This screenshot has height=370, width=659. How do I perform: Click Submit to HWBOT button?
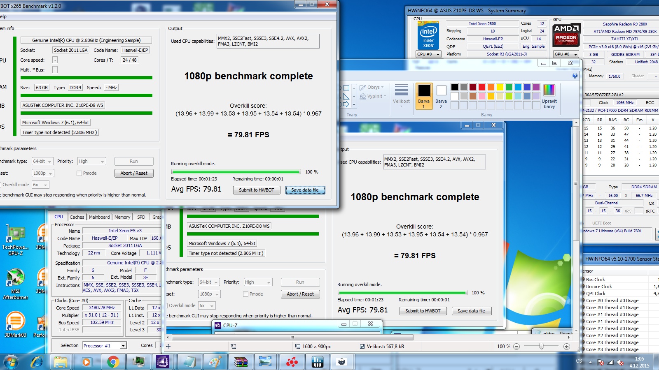(x=257, y=190)
